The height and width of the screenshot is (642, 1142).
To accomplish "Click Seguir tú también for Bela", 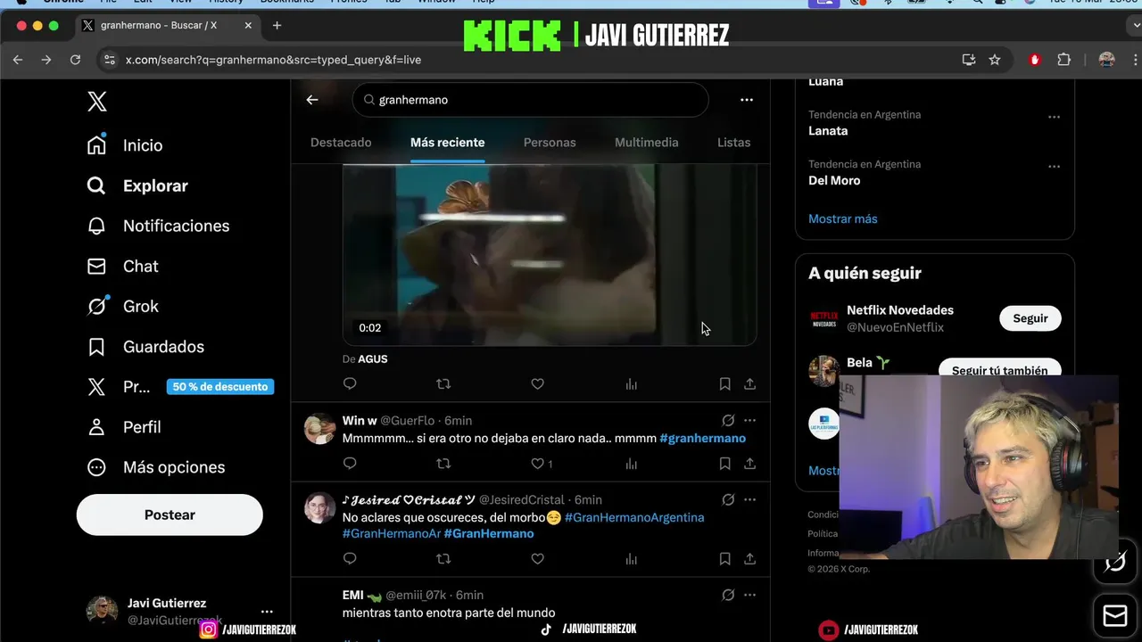I will (x=999, y=368).
